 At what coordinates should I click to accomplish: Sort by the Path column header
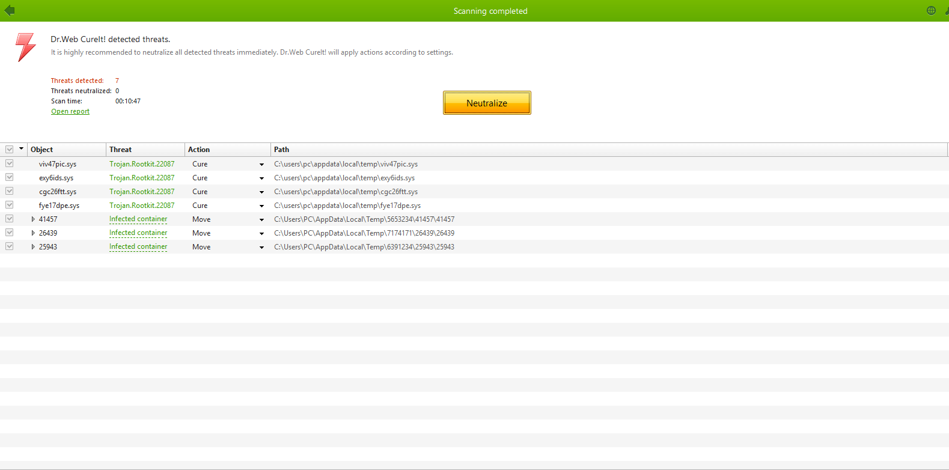point(609,150)
